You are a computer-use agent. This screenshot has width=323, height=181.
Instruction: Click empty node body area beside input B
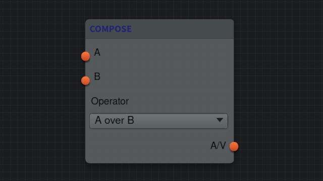point(165,77)
